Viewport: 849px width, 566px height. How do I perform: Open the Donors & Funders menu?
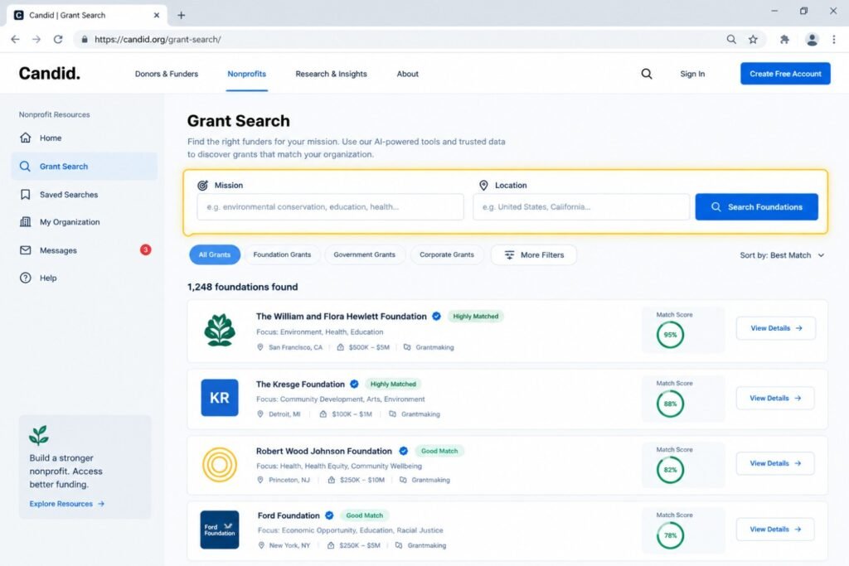pos(167,74)
